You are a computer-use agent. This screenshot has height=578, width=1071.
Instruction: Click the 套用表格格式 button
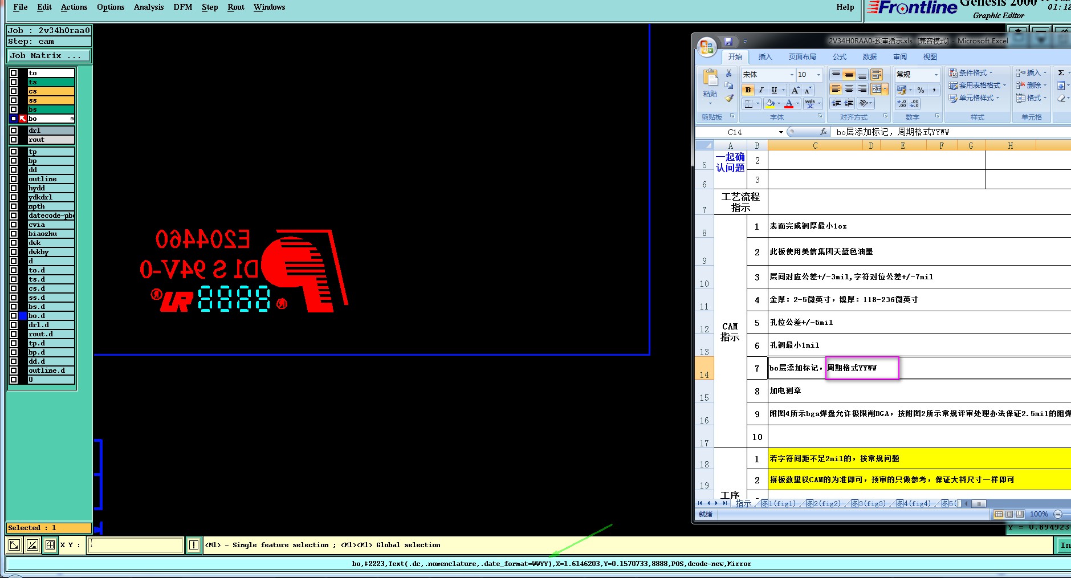(977, 86)
